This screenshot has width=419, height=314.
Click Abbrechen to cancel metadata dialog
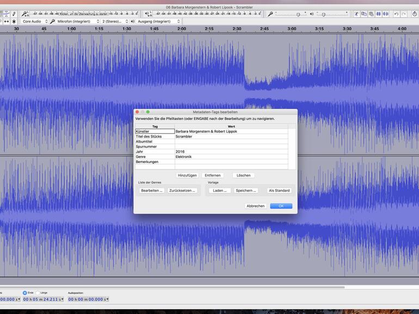255,206
